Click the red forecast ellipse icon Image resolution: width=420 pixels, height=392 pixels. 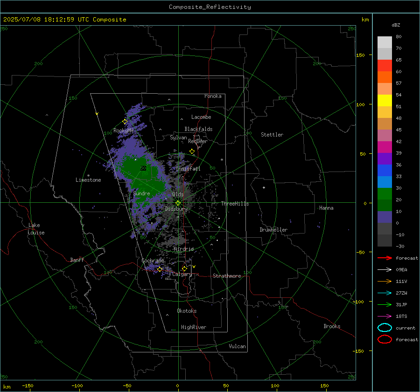(385, 339)
